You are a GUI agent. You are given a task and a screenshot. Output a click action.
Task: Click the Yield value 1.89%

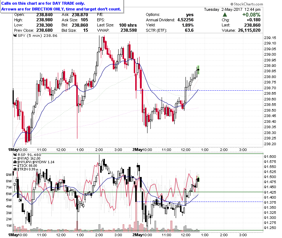(188, 25)
